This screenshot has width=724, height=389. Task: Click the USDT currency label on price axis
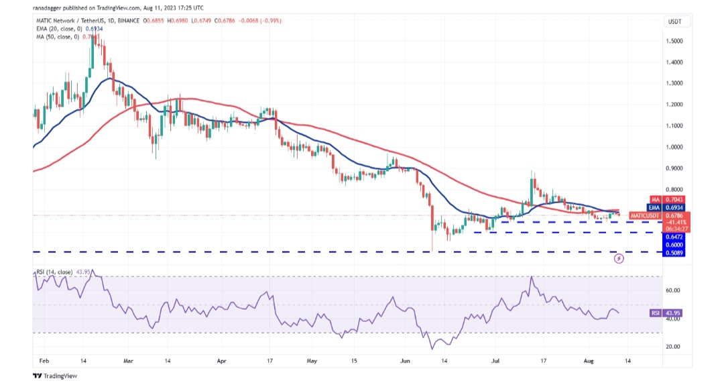(674, 21)
